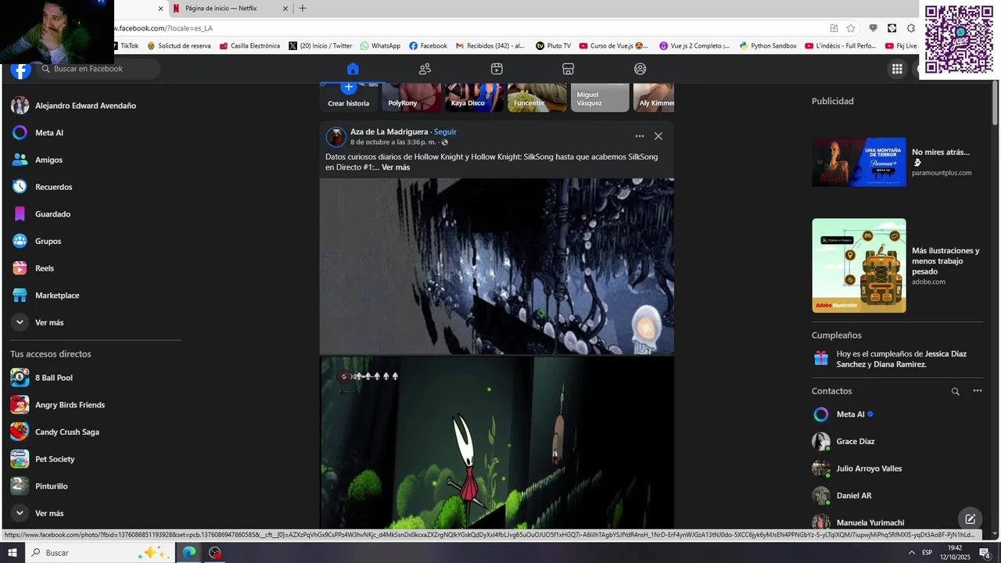1001x563 pixels.
Task: Open WhatsApp bookmark
Action: [380, 46]
